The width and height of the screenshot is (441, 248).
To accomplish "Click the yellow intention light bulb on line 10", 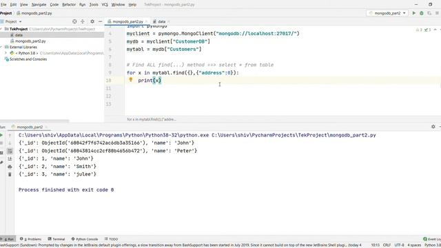I will coord(130,80).
